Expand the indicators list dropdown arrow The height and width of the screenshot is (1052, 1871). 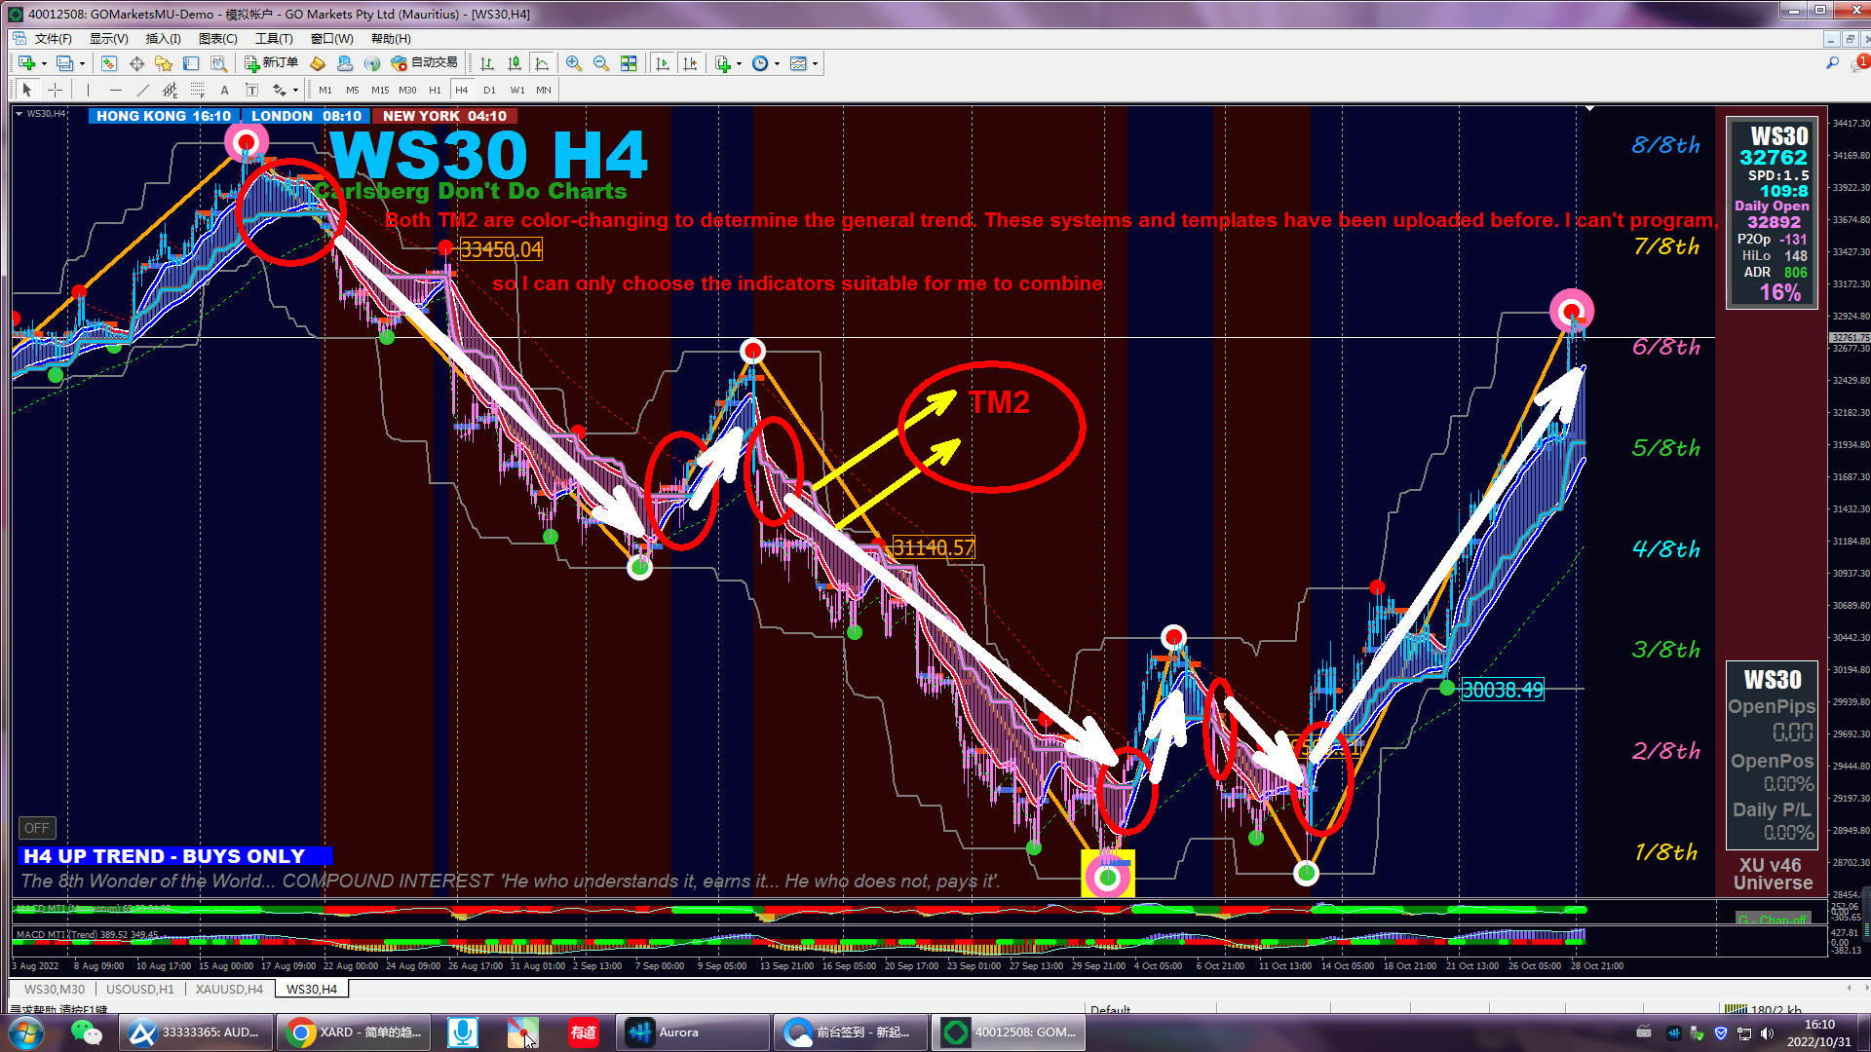740,63
